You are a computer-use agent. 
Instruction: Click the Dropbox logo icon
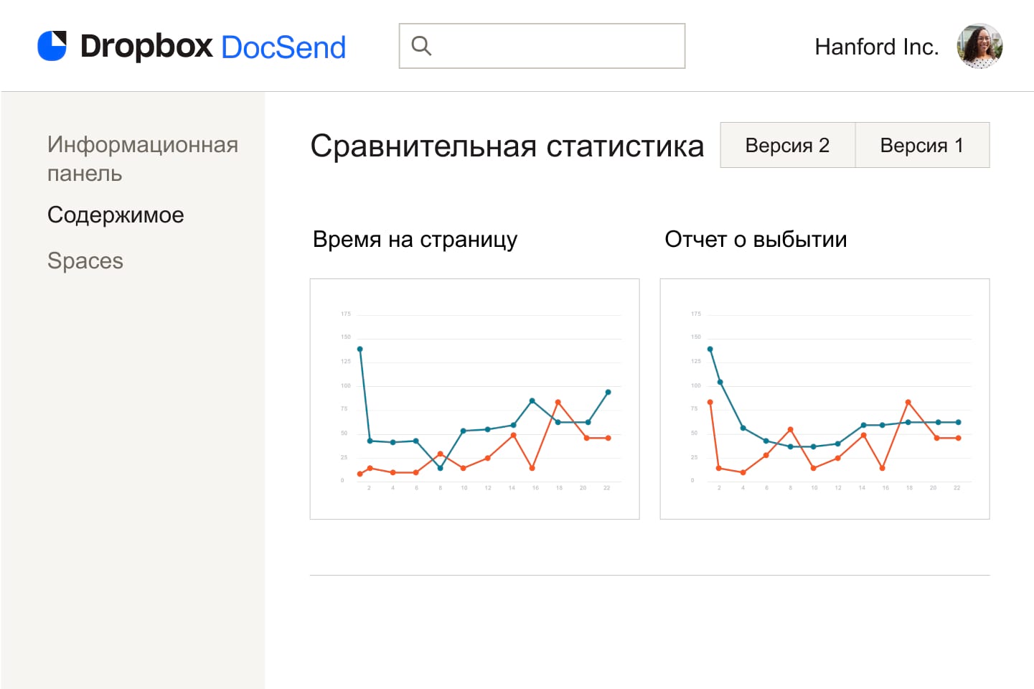[52, 46]
